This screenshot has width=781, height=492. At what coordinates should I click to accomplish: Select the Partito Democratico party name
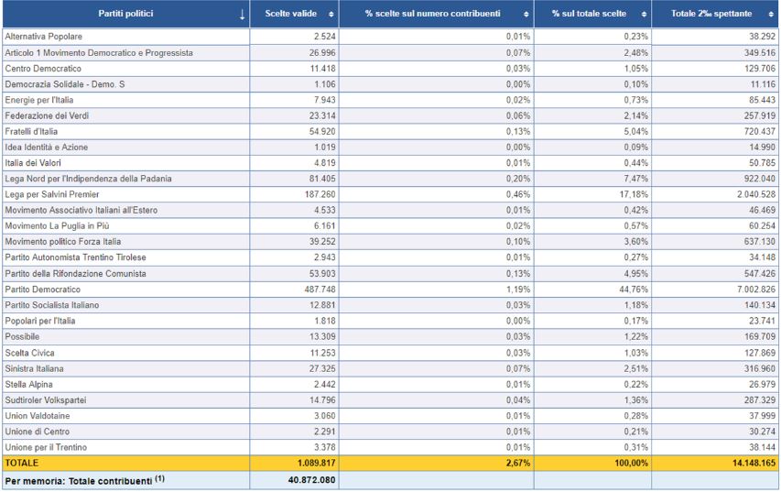(x=42, y=290)
